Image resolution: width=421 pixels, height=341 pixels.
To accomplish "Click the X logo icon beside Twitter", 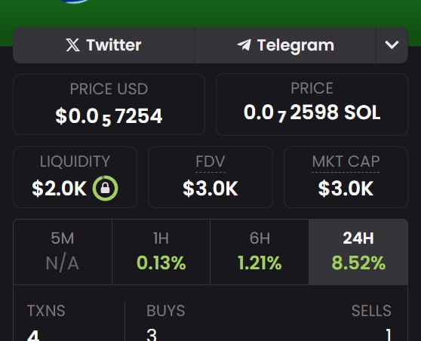I will pyautogui.click(x=72, y=45).
